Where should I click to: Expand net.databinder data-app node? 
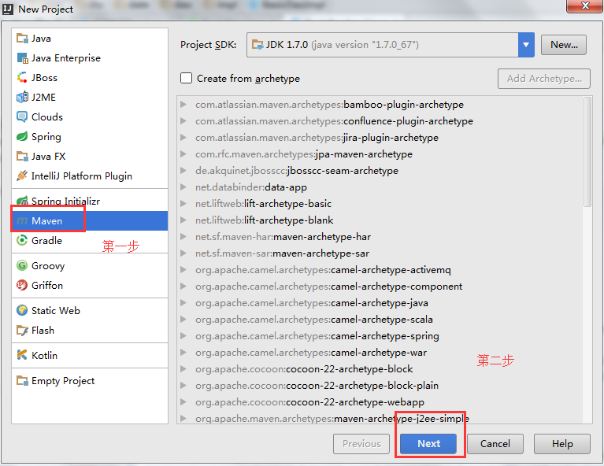pos(183,187)
